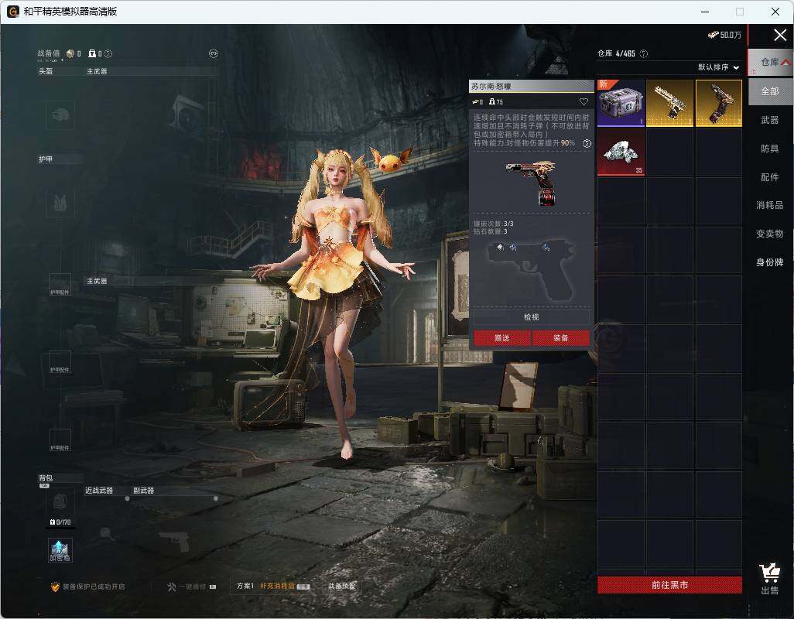Close the inventory screen with the X icon

(780, 35)
